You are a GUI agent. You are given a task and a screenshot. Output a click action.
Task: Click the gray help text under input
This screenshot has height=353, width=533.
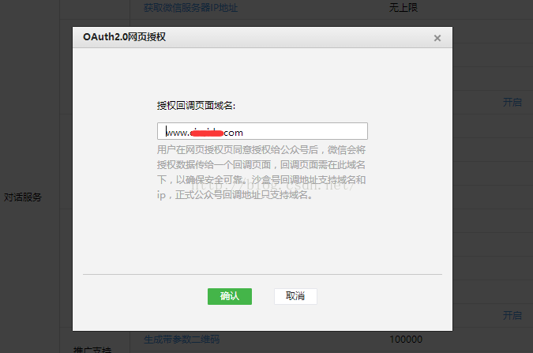tap(261, 172)
